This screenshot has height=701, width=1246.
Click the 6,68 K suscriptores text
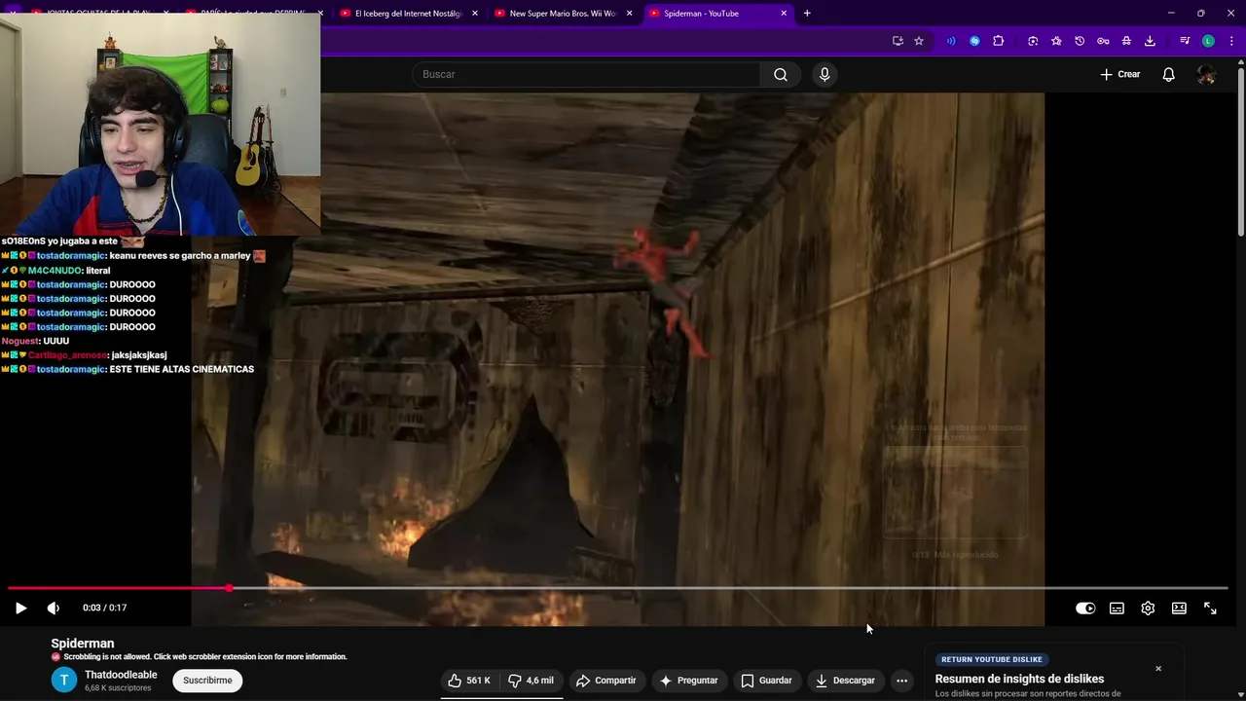(118, 688)
